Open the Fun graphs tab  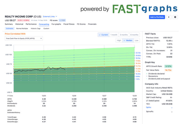(x=56, y=24)
